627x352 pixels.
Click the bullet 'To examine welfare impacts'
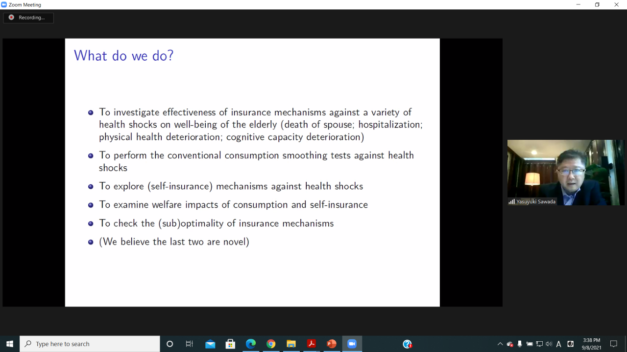[x=233, y=205]
